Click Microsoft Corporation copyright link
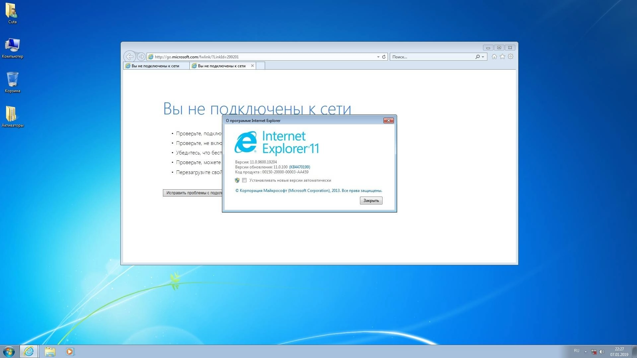 click(309, 191)
